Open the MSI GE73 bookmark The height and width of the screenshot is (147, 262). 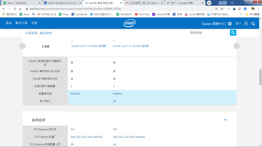point(102,14)
